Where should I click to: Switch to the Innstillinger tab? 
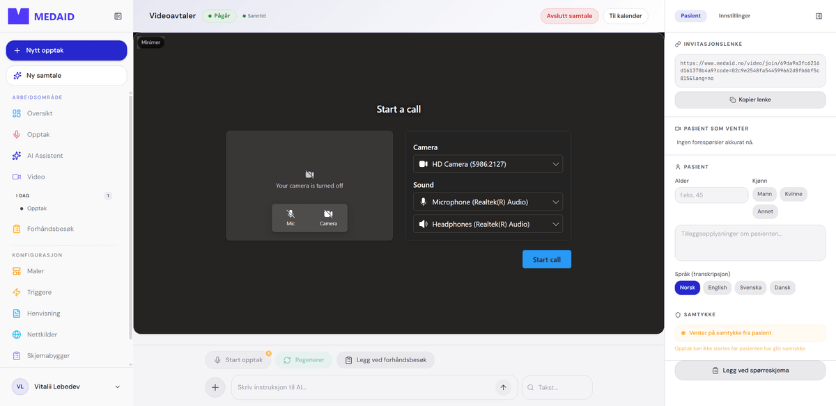point(734,15)
